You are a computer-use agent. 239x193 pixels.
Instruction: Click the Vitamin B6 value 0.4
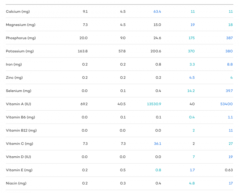(192, 117)
